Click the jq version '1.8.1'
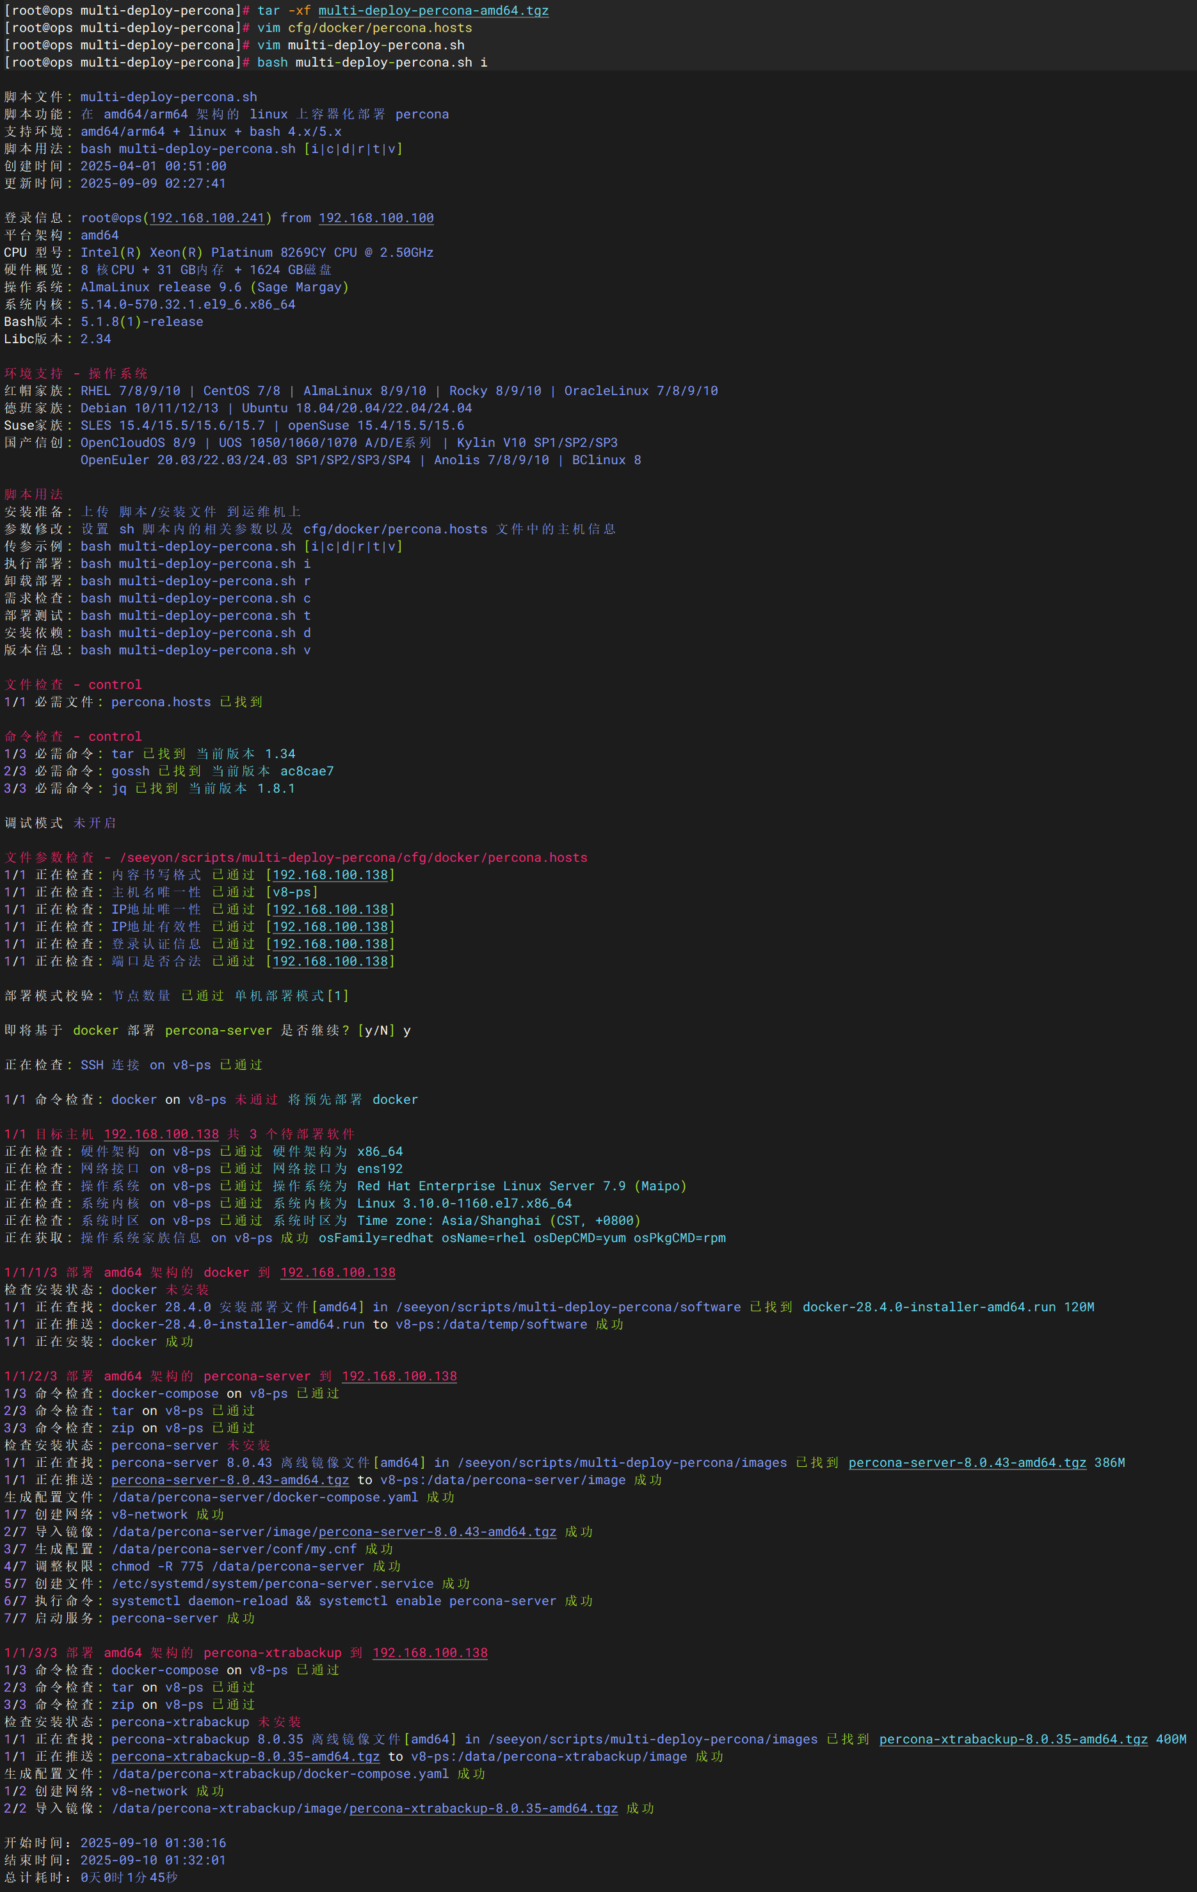 pyautogui.click(x=277, y=789)
